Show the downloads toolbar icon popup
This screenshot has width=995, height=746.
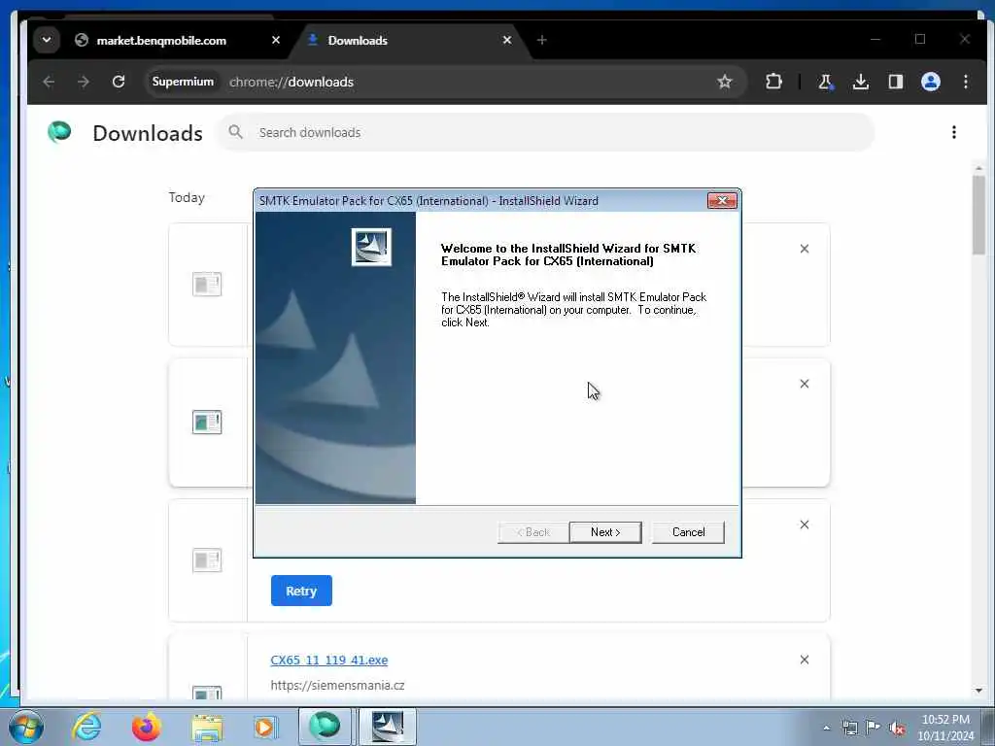(x=861, y=82)
